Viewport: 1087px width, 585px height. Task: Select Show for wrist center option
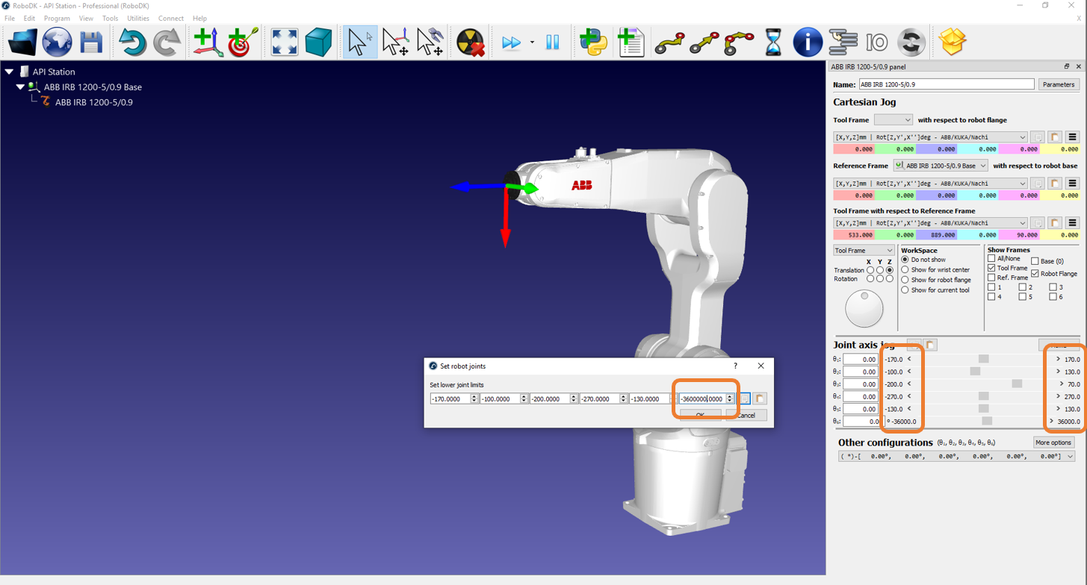click(905, 270)
